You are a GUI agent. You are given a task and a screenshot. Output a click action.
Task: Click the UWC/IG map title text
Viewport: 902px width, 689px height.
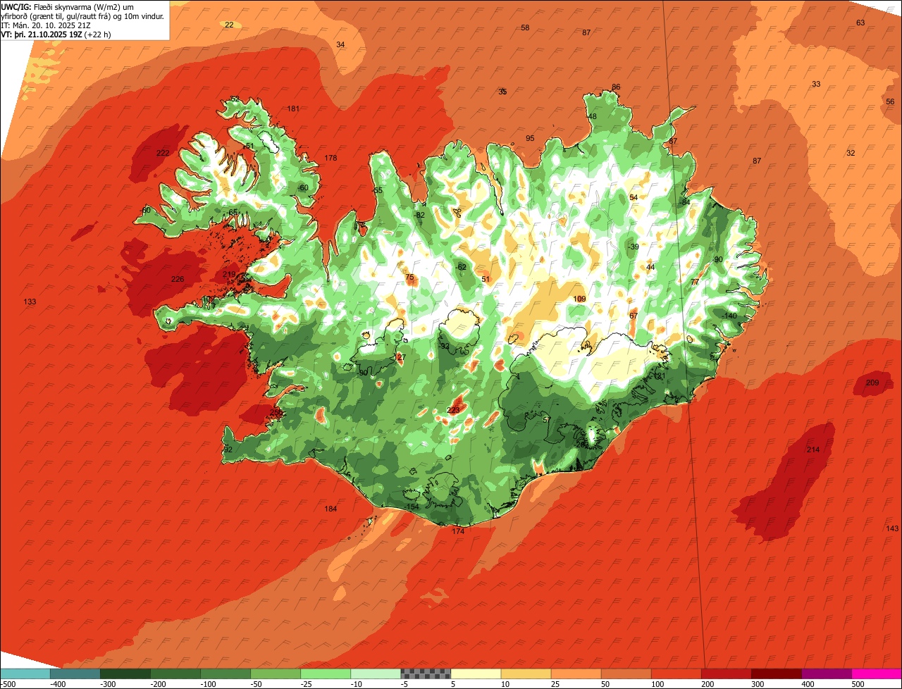point(83,12)
